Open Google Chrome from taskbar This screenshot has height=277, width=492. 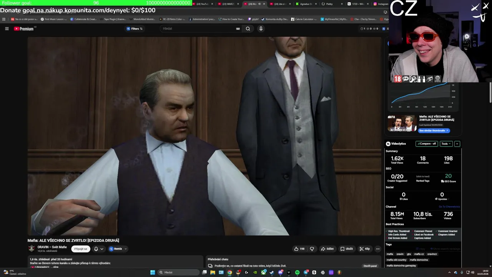(229, 272)
